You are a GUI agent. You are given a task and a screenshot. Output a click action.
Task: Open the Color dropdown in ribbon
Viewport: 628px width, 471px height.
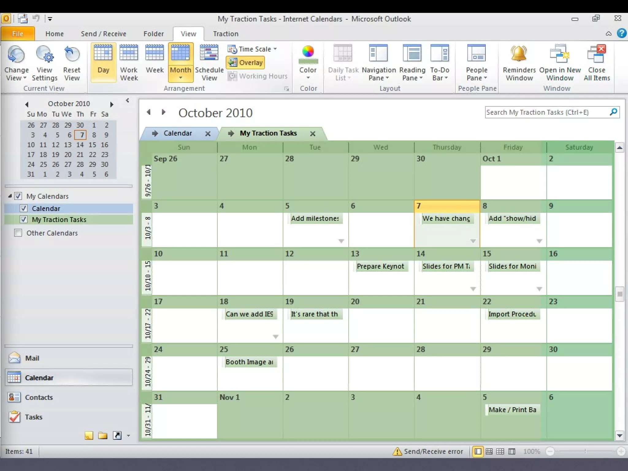pos(308,74)
